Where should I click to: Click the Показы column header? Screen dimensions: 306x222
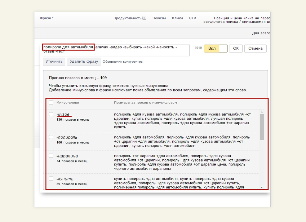click(x=159, y=18)
